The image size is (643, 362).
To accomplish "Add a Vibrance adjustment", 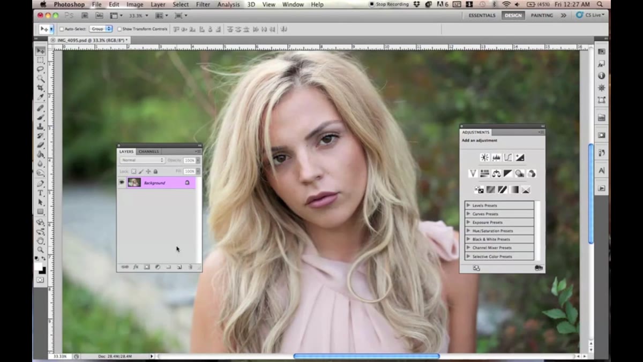I will pyautogui.click(x=473, y=174).
